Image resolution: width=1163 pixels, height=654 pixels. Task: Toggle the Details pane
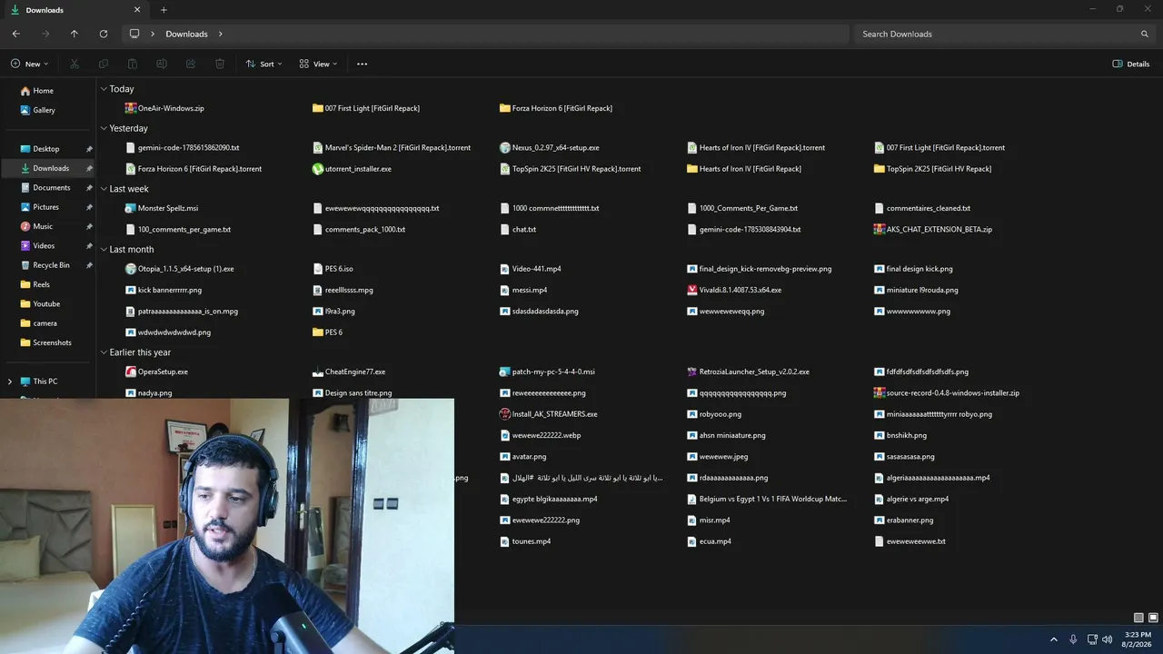point(1131,64)
